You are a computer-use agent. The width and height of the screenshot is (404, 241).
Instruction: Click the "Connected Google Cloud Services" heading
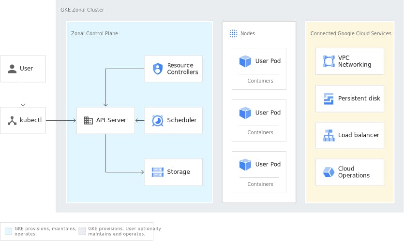[351, 33]
